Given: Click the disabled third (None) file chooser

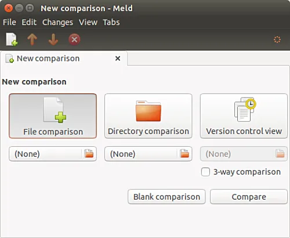Looking at the screenshot, I should click(244, 154).
